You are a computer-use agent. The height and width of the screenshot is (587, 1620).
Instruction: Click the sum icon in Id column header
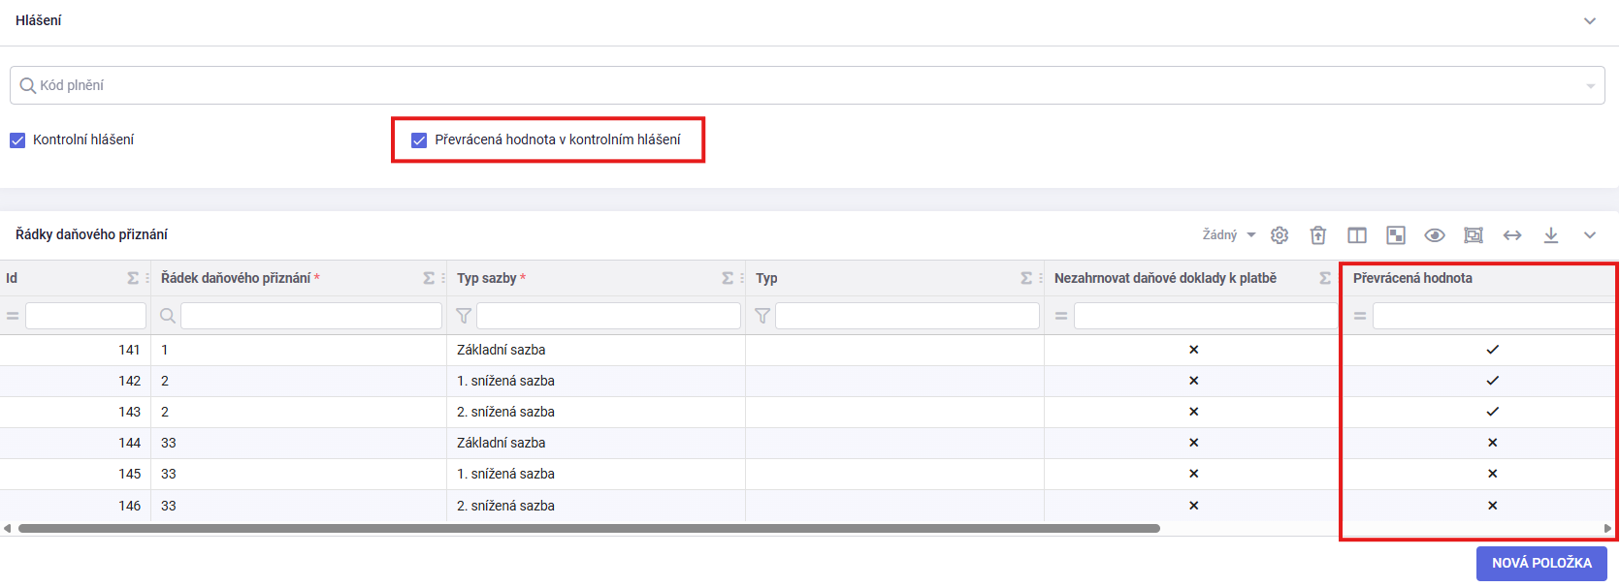[133, 278]
